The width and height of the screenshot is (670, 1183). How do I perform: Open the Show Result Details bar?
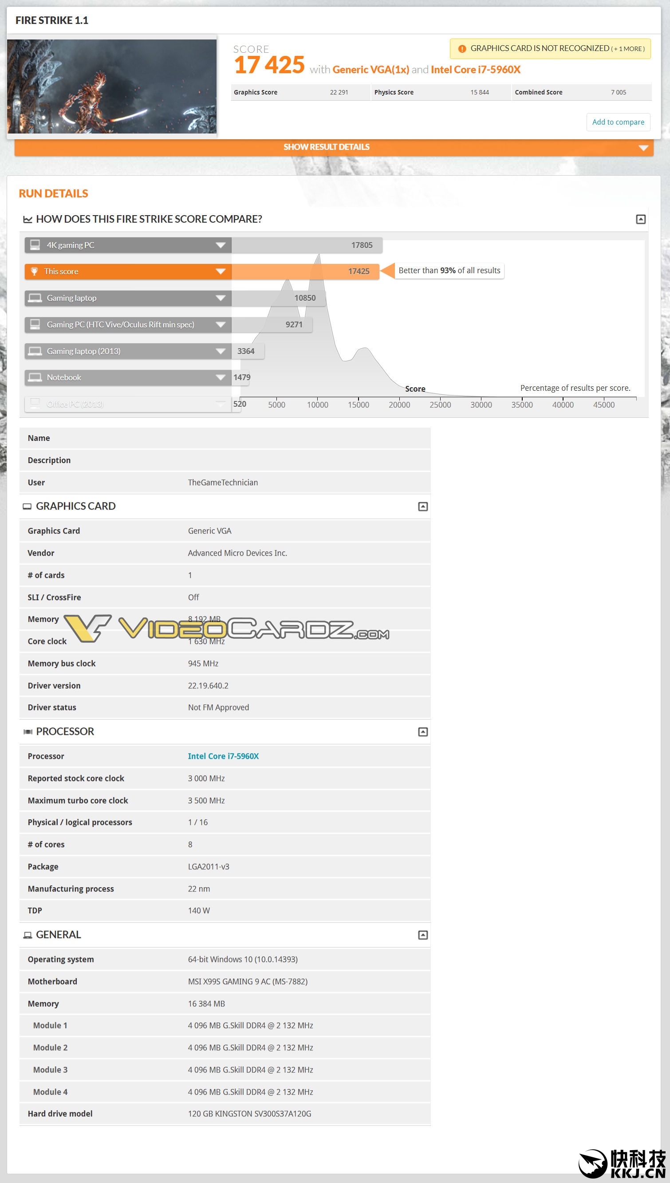coord(334,148)
